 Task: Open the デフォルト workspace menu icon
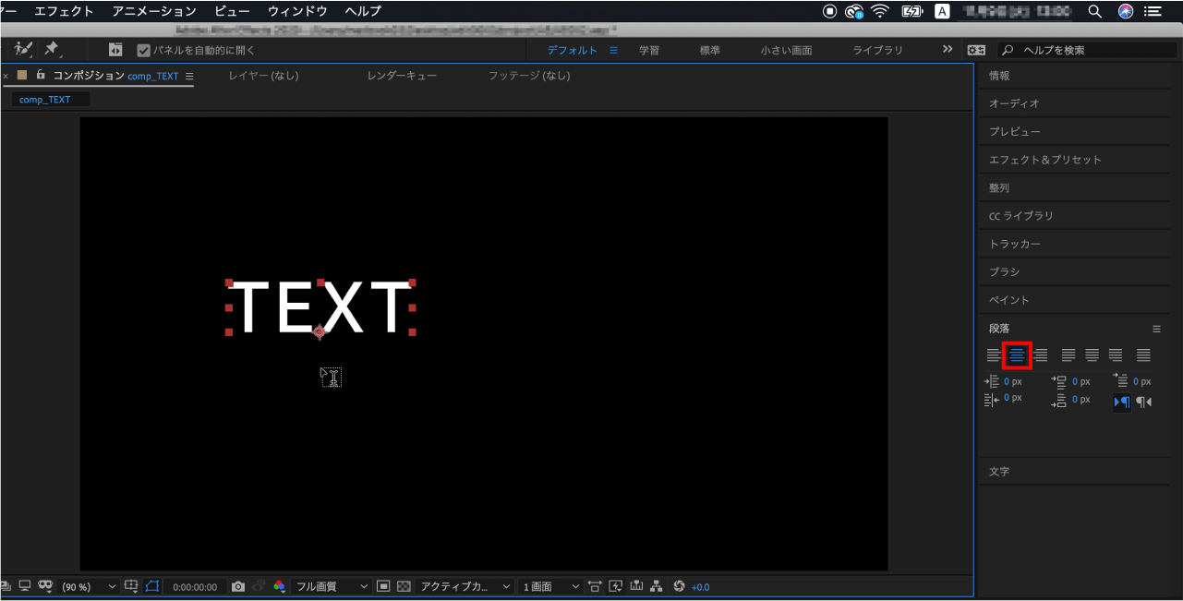coord(613,50)
